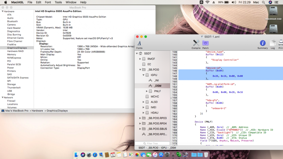Select PCI in System Information sidebar
This screenshot has height=159, width=283.
point(9,61)
